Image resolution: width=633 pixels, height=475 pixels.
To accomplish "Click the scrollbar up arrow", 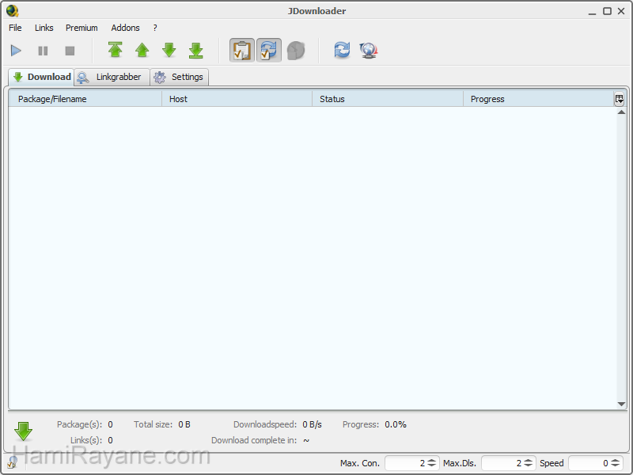I will [x=621, y=112].
